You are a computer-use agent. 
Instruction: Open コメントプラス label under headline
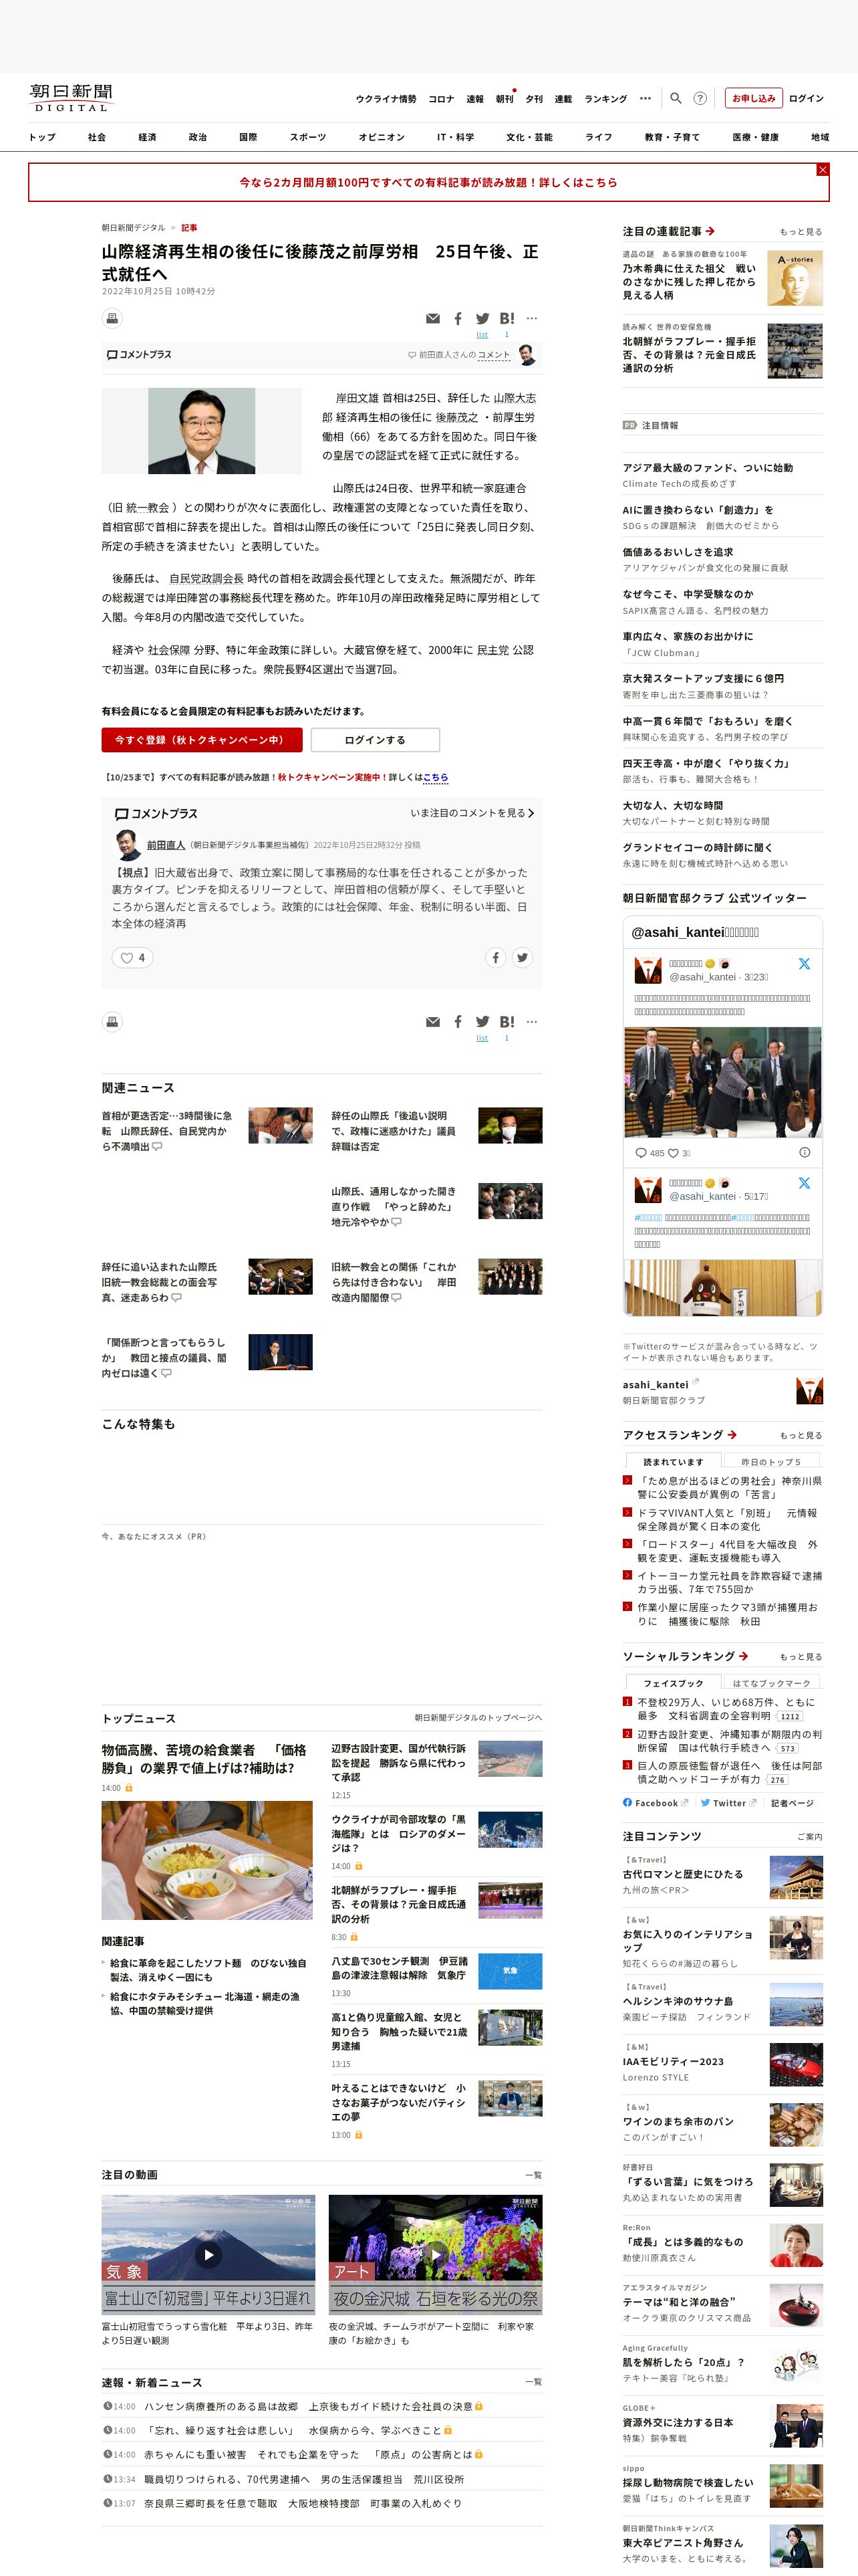pyautogui.click(x=139, y=355)
